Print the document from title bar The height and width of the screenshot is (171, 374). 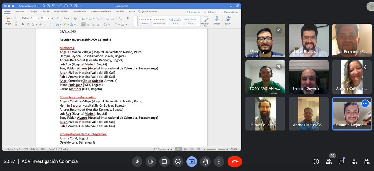66,6
